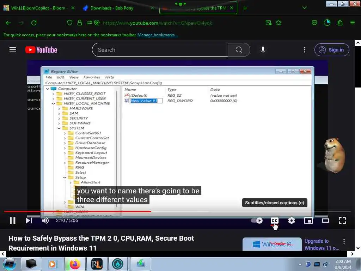
Task: Mute the video volume
Action: [45, 221]
